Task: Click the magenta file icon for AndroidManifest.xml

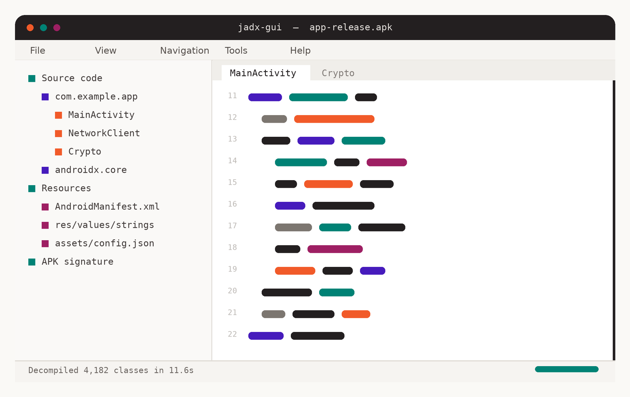Action: click(x=45, y=207)
